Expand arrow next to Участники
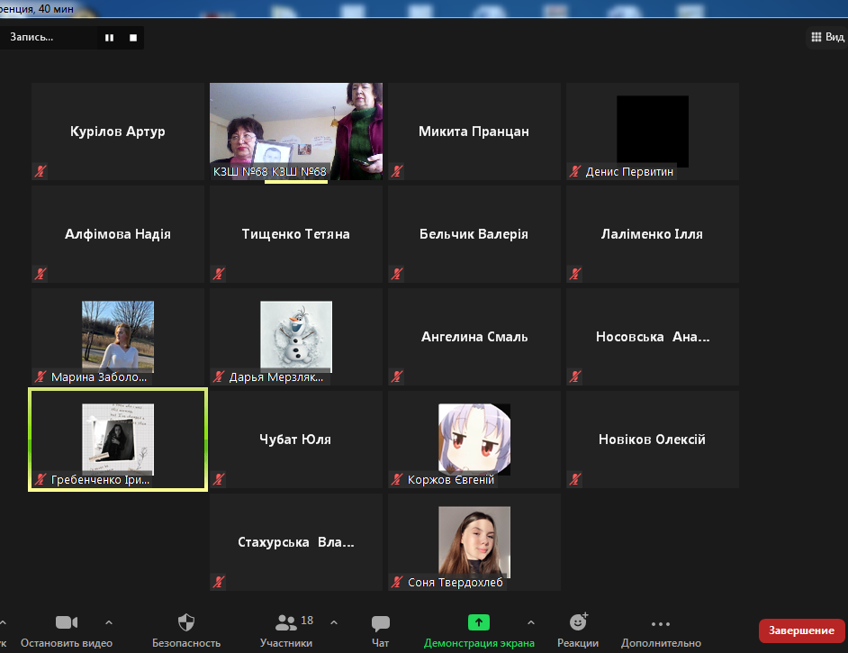The image size is (848, 653). [334, 622]
